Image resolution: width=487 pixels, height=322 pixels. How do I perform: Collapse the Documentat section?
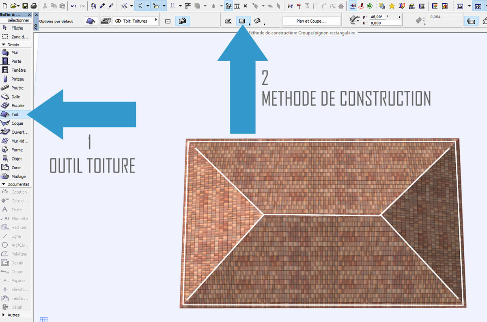[x=4, y=184]
